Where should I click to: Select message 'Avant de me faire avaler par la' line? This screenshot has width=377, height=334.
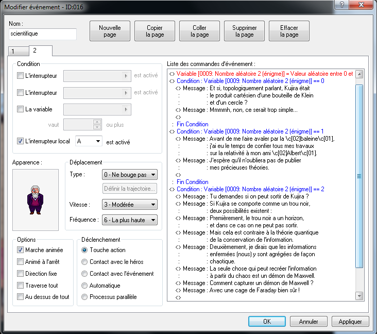255,139
